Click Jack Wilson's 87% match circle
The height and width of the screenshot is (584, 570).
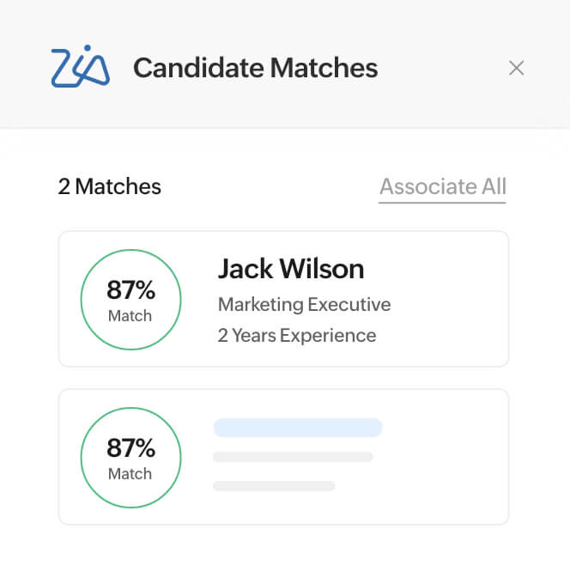(x=131, y=300)
